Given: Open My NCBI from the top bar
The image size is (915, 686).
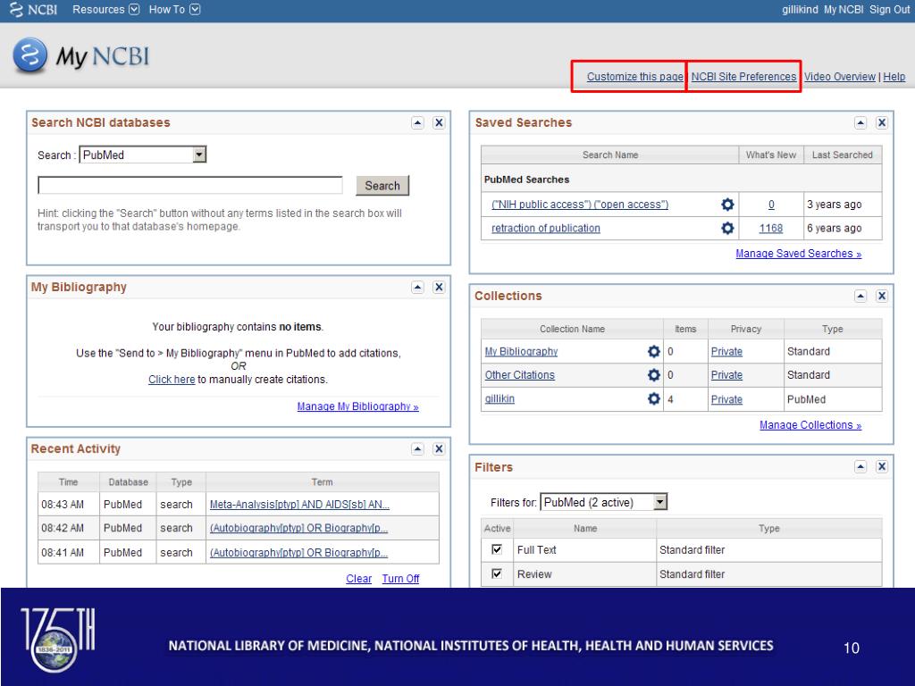Looking at the screenshot, I should tap(844, 9).
